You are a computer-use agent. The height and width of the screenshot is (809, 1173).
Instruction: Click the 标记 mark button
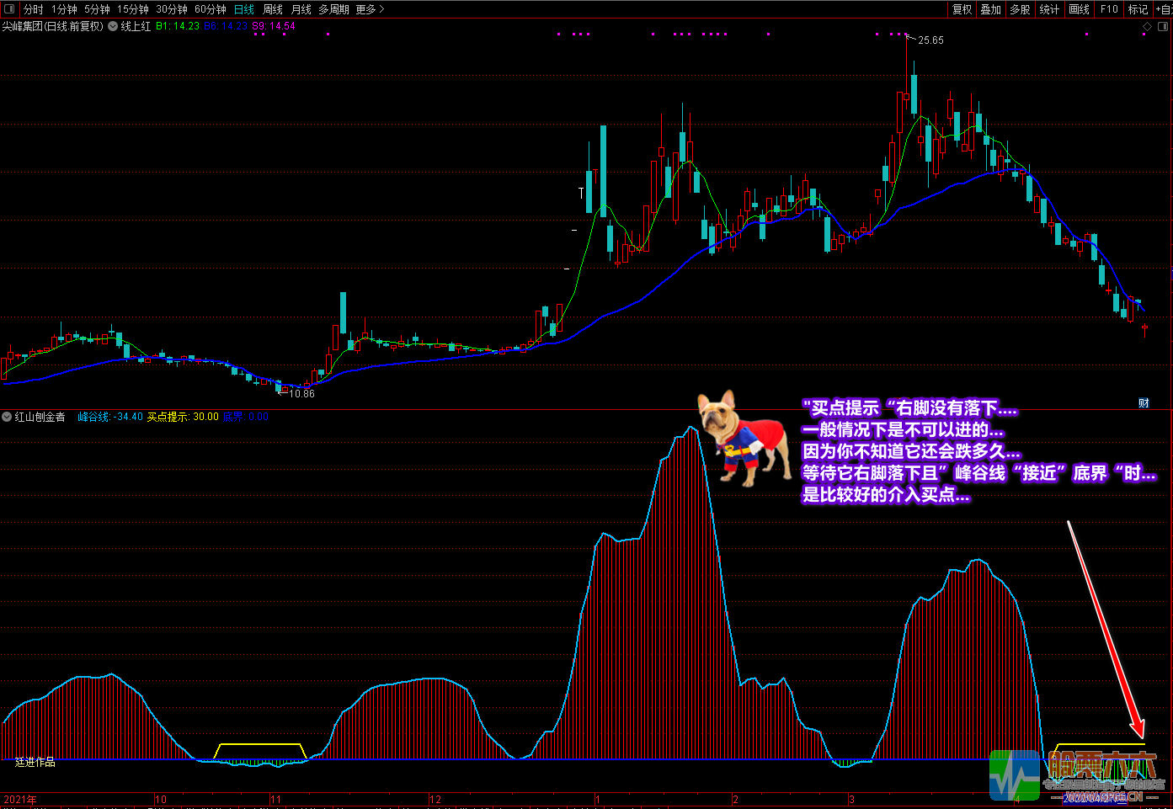tap(1138, 9)
